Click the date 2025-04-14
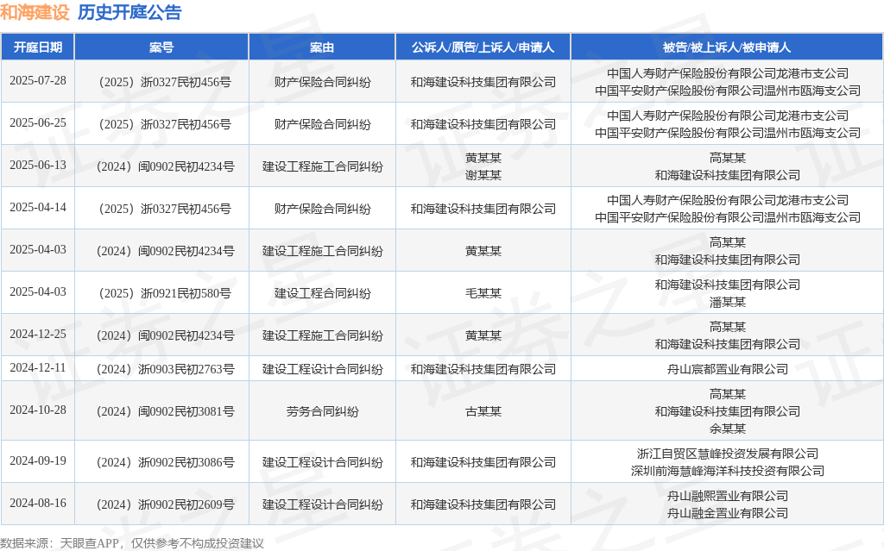The image size is (884, 551). (38, 207)
